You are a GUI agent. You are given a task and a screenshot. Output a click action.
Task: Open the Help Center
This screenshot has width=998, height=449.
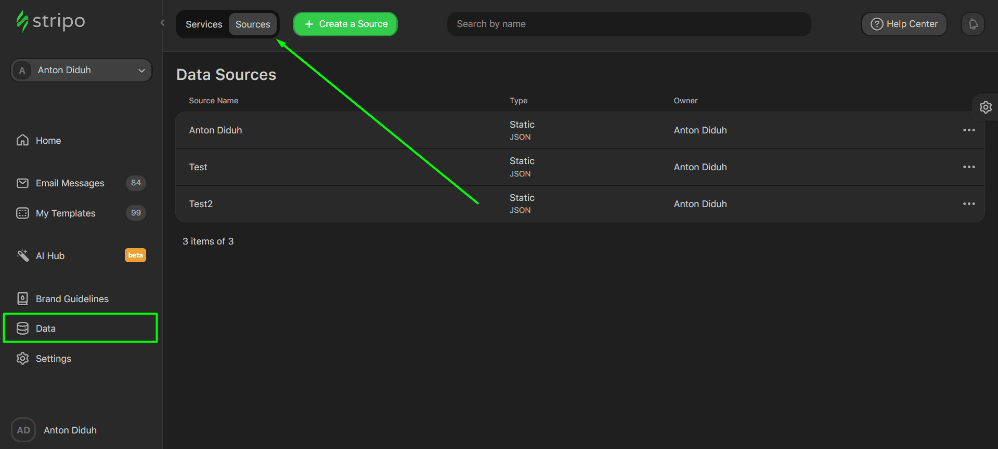(x=904, y=24)
